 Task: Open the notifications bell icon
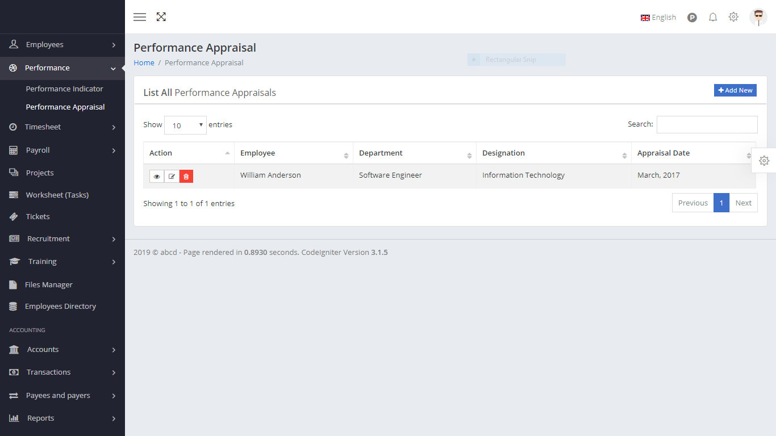pyautogui.click(x=713, y=18)
